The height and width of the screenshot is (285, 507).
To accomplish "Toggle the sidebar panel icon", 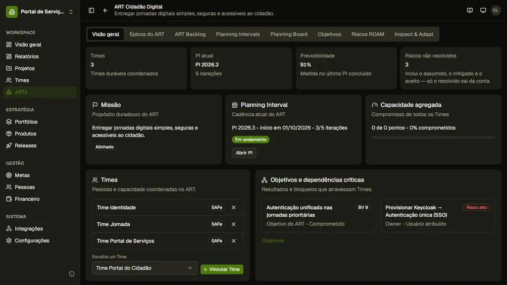I will coord(91,10).
